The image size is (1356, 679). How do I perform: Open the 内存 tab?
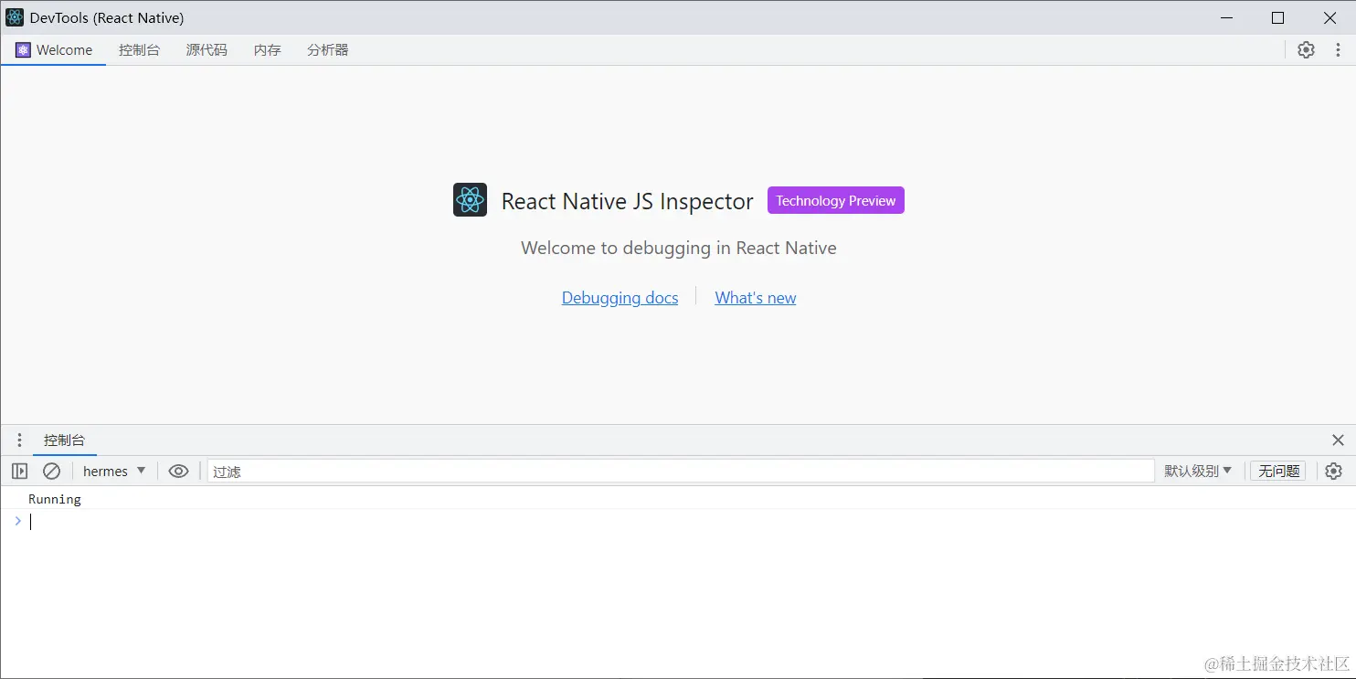[268, 50]
